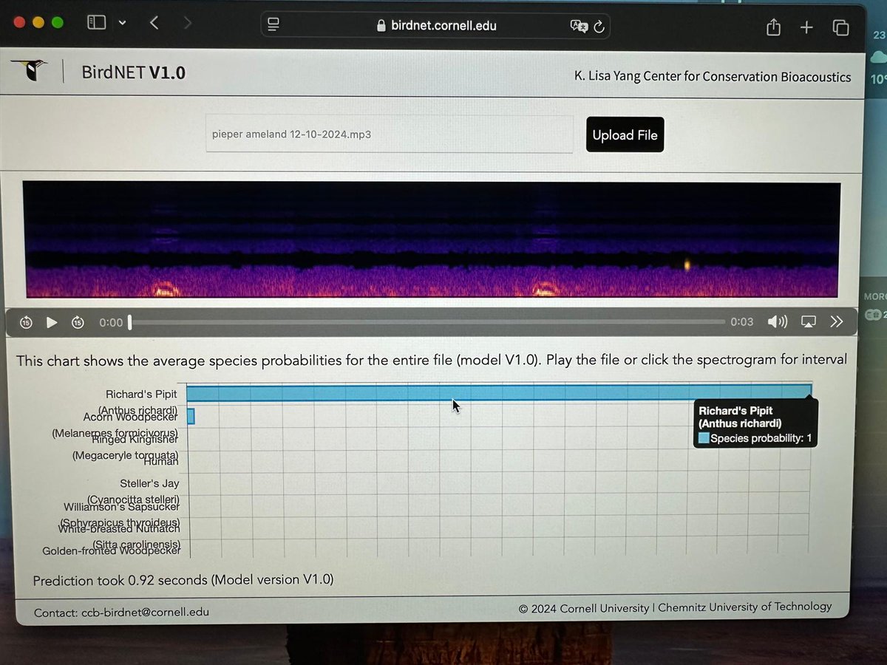The width and height of the screenshot is (887, 665).
Task: Play the audio file
Action: click(x=52, y=322)
